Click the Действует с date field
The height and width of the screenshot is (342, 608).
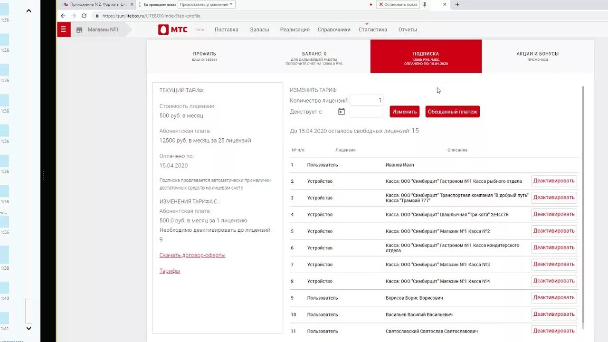[366, 112]
